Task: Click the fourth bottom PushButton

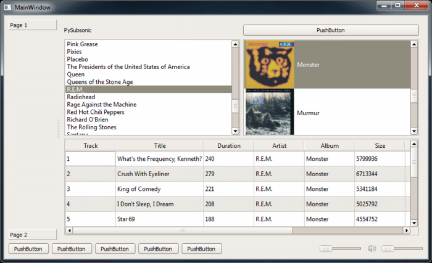Action: pyautogui.click(x=158, y=249)
